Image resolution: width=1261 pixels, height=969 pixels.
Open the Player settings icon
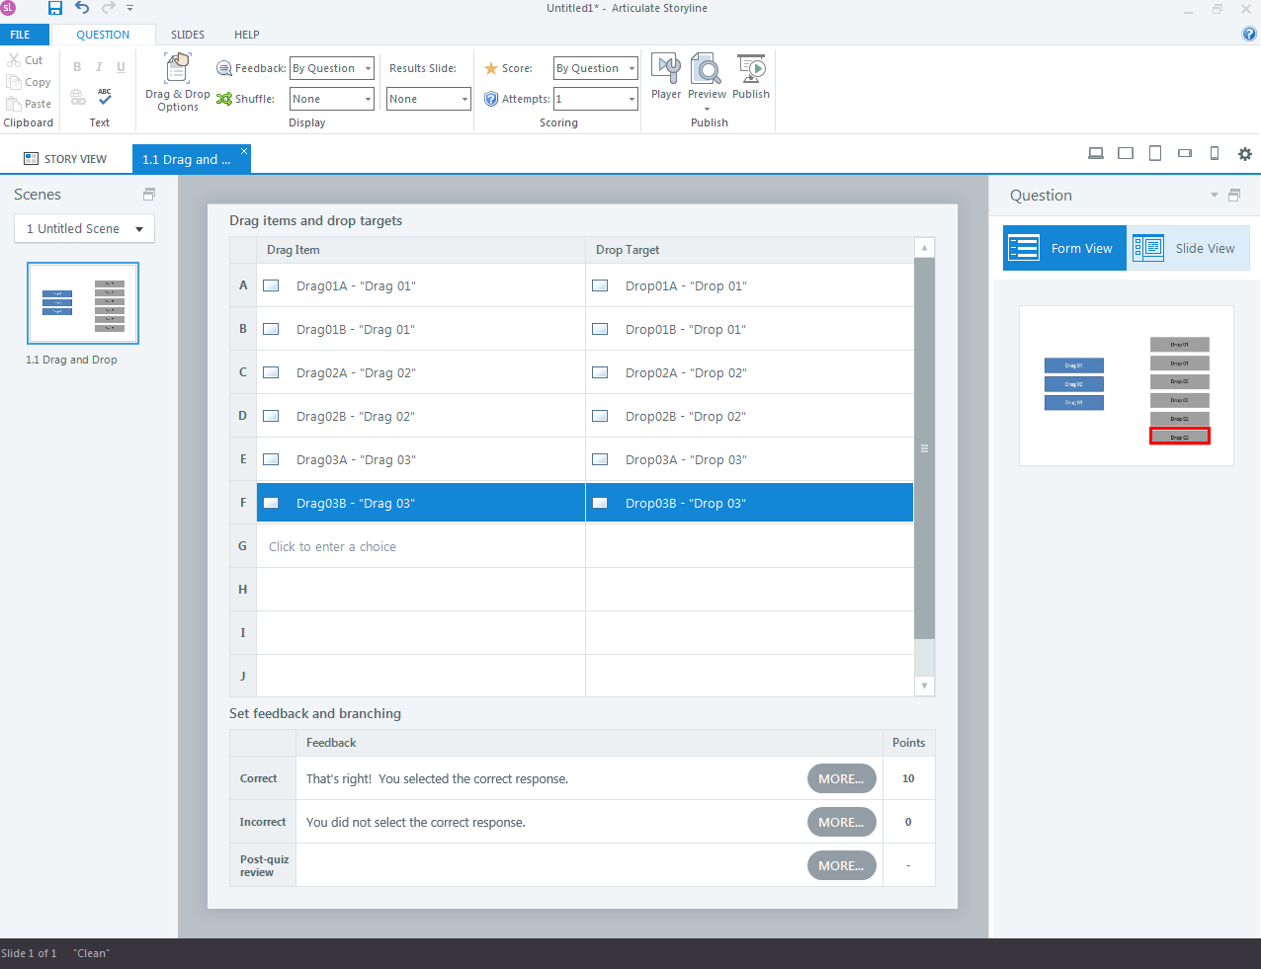pos(665,77)
